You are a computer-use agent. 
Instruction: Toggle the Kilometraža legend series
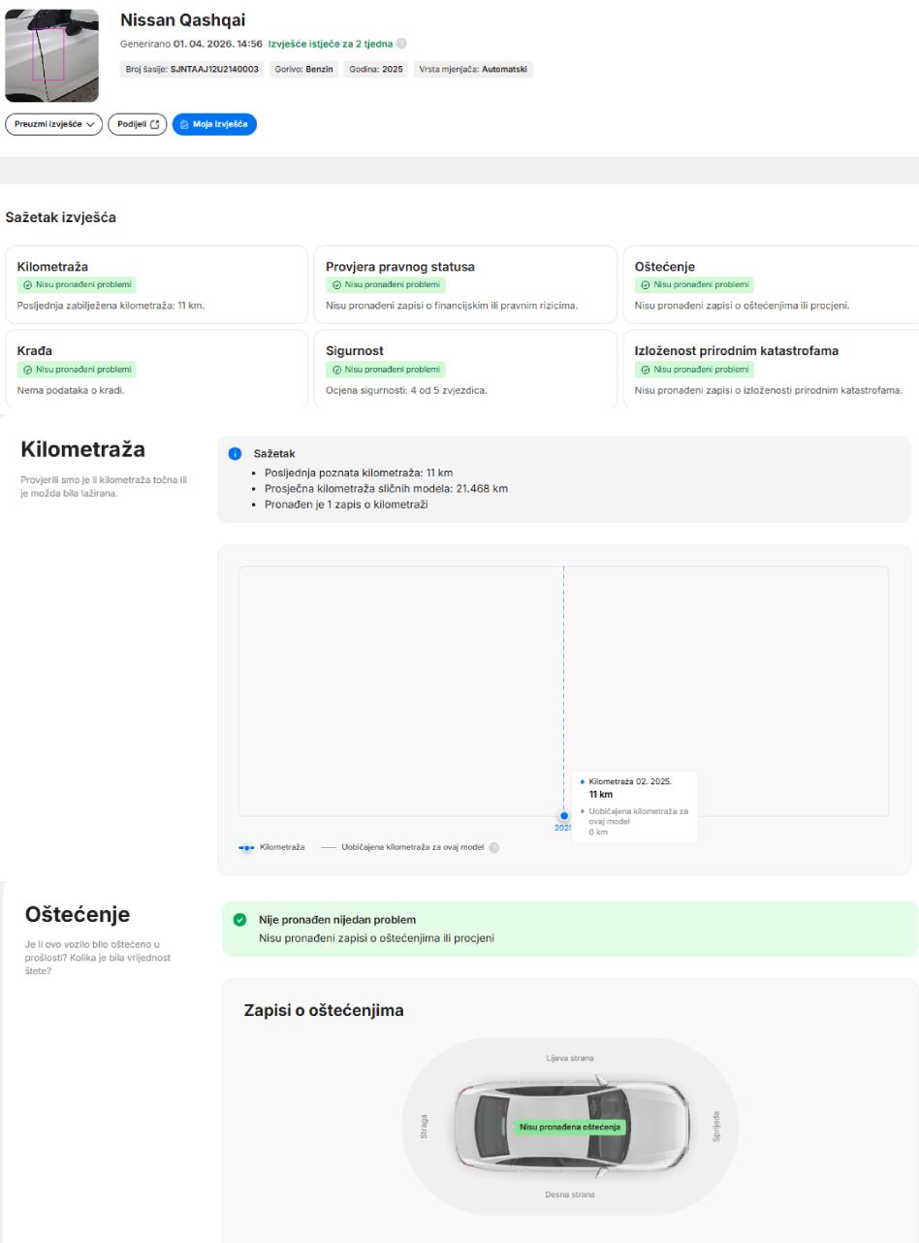tap(271, 847)
